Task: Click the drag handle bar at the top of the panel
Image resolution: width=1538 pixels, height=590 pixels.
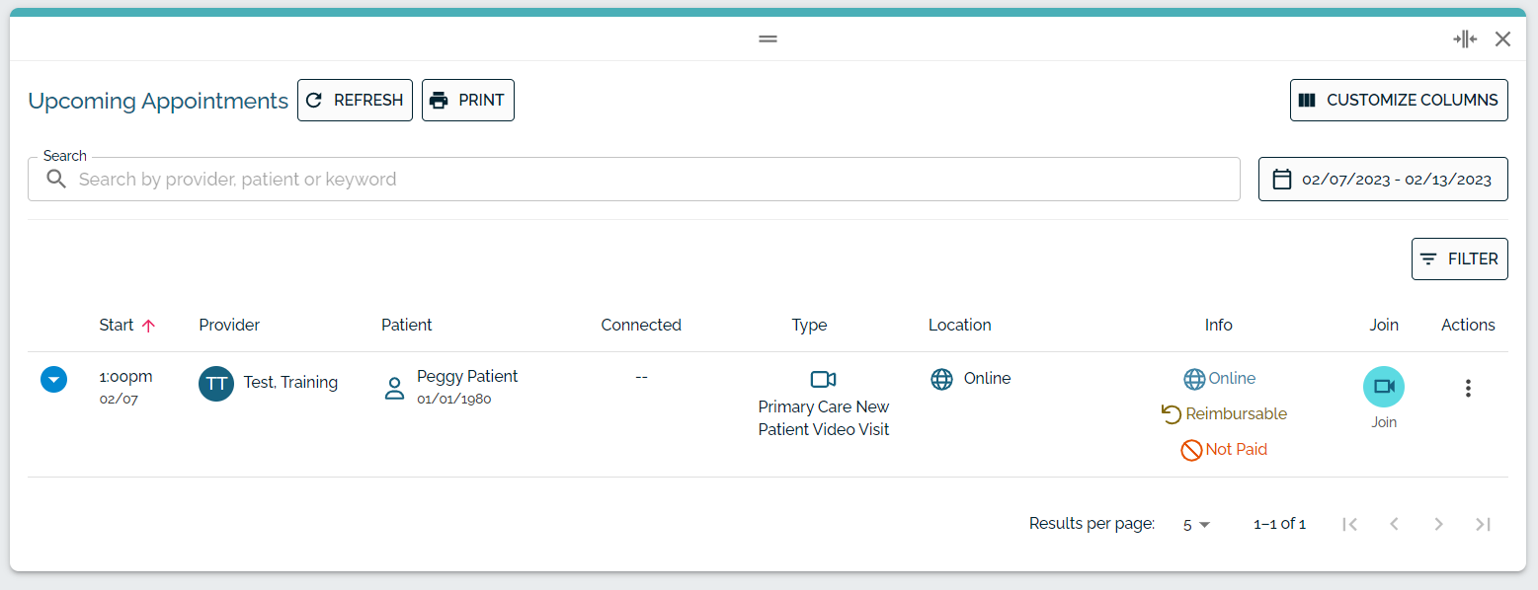Action: pyautogui.click(x=769, y=38)
